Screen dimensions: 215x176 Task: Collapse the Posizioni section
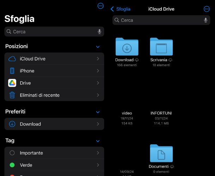coord(98,47)
